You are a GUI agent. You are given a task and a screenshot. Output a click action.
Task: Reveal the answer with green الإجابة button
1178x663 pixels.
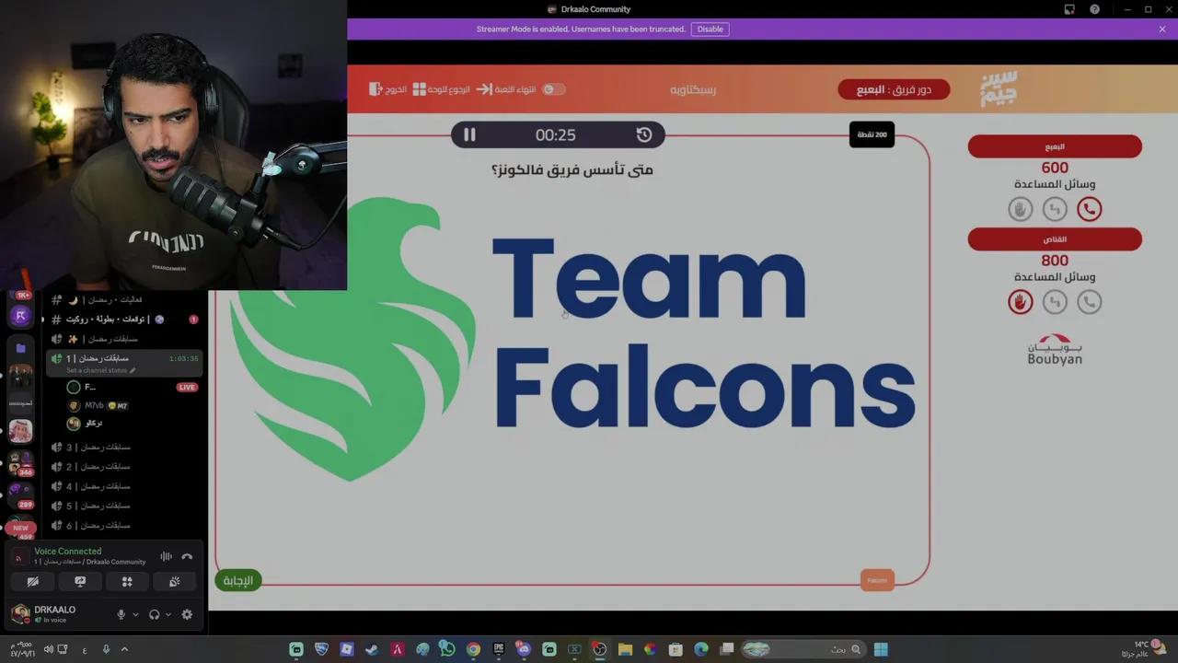pos(238,580)
